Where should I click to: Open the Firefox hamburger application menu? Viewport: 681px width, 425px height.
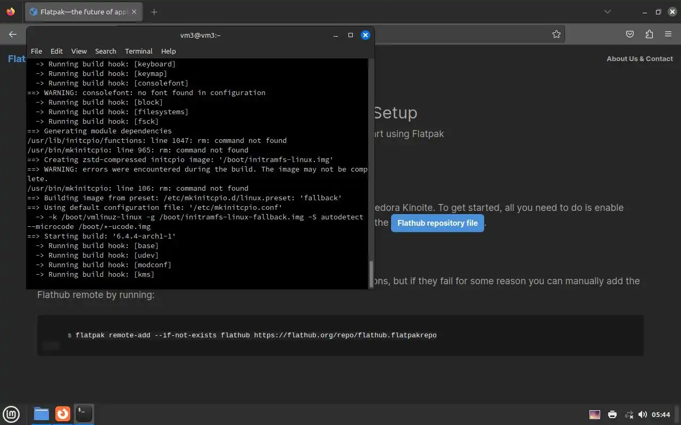[668, 34]
